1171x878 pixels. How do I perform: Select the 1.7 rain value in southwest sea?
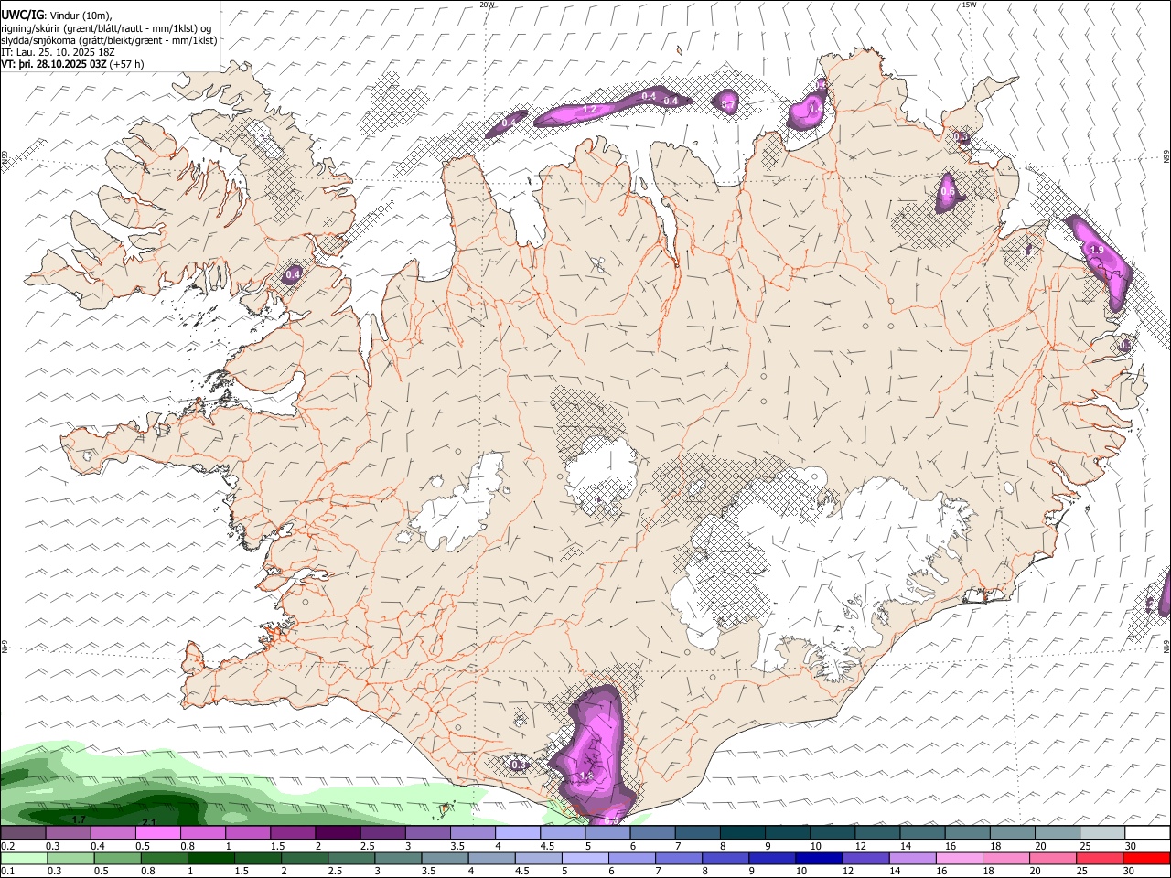(79, 819)
